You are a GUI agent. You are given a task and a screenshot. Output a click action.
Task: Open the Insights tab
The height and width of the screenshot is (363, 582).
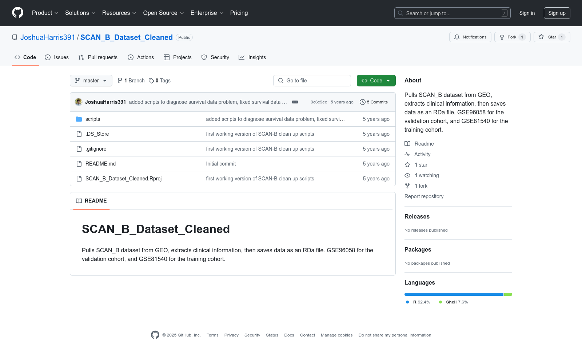(x=252, y=57)
